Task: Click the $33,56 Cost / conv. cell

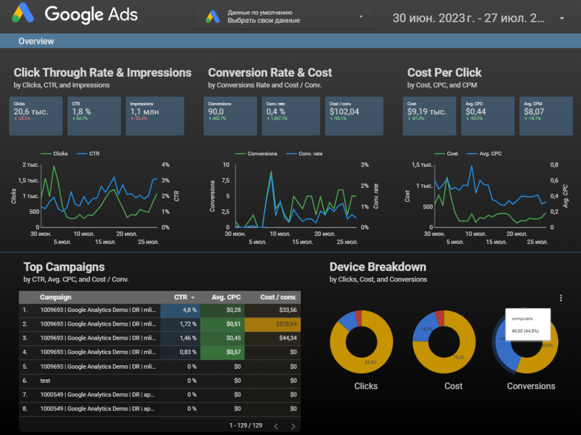Action: tap(273, 310)
